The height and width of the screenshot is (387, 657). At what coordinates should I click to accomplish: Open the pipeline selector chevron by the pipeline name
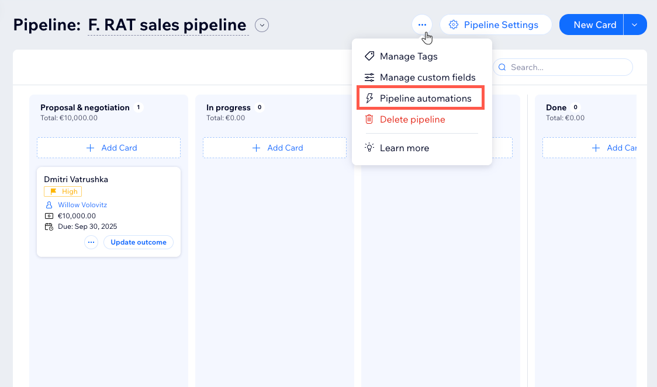click(x=262, y=25)
